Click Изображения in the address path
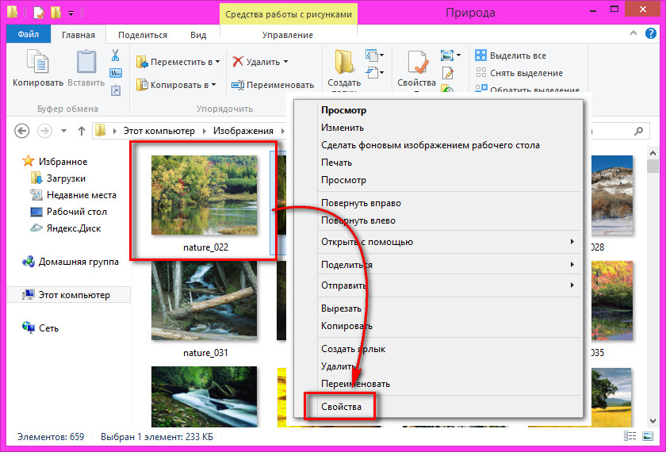 coord(243,131)
